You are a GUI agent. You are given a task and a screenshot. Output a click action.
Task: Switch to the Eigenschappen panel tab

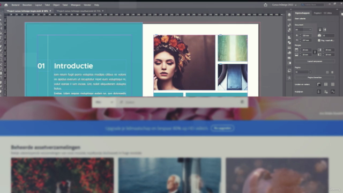tap(302, 13)
